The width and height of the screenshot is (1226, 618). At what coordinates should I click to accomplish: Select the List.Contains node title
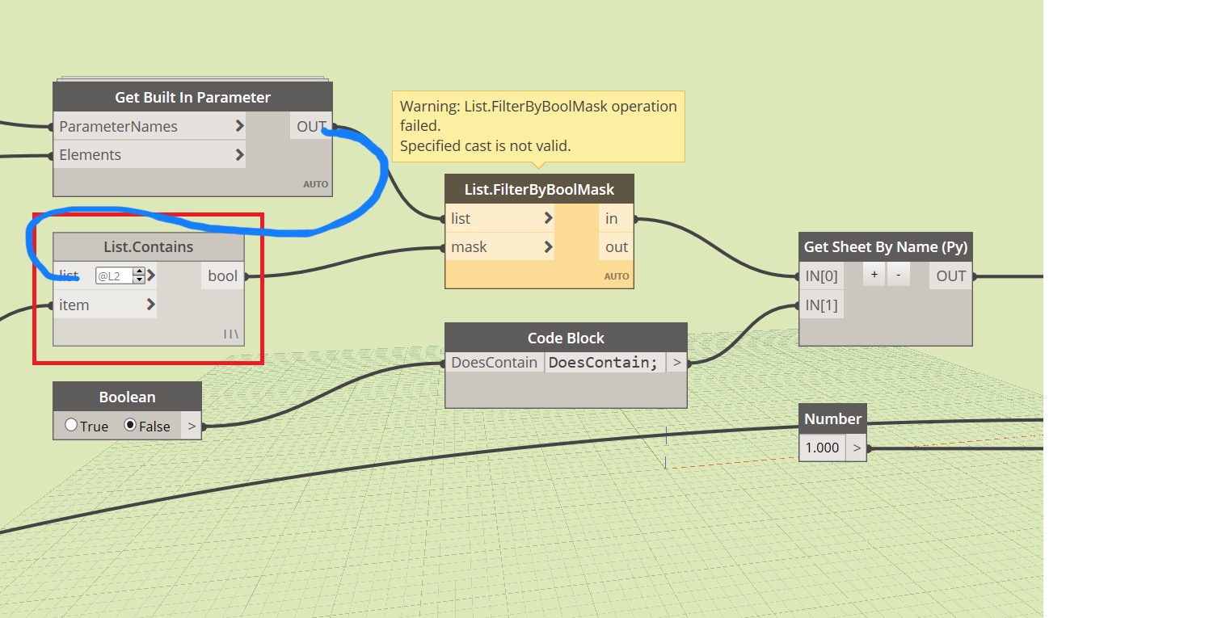pyautogui.click(x=149, y=247)
